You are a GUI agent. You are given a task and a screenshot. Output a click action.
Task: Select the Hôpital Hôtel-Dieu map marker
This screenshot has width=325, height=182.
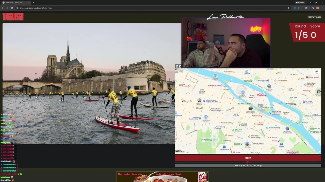click(x=258, y=94)
